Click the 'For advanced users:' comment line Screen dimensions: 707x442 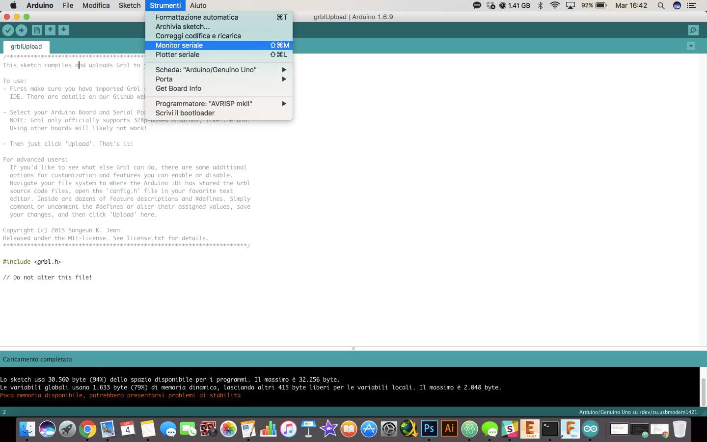pos(35,160)
